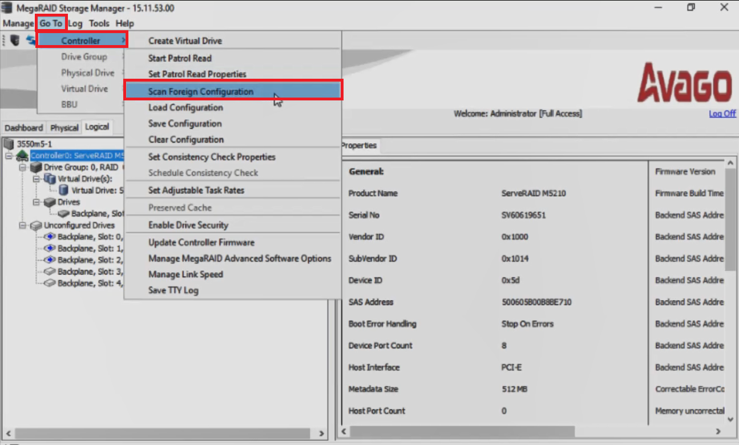
Task: Switch to the Logical tab
Action: 96,127
